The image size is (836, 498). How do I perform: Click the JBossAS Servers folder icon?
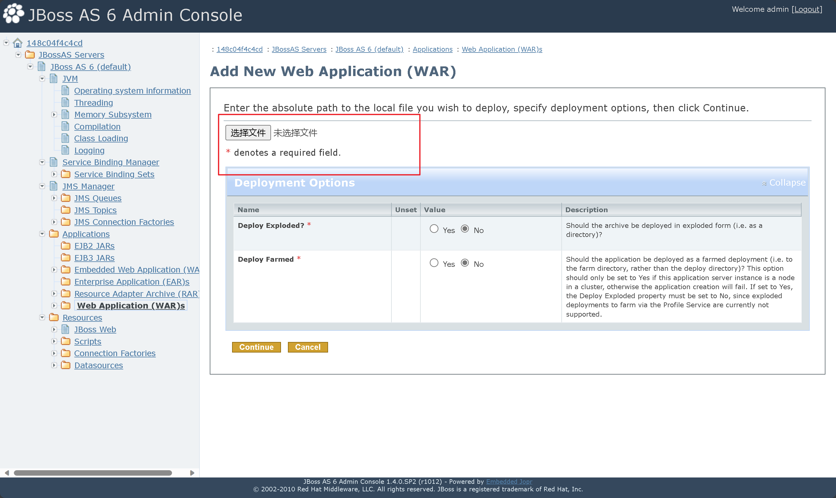pyautogui.click(x=30, y=55)
